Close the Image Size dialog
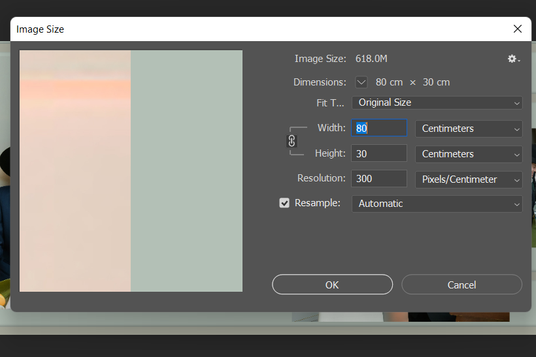The width and height of the screenshot is (536, 357). click(x=518, y=29)
